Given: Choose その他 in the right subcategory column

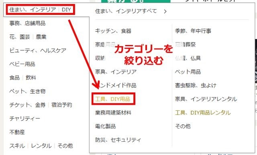Looking at the screenshot, I should (183, 126).
